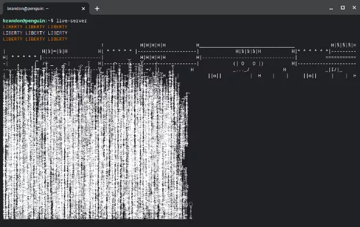Viewport: 360px width, 227px height.
Task: Click the _|I/|_ ASCII text
Action: click(334, 70)
